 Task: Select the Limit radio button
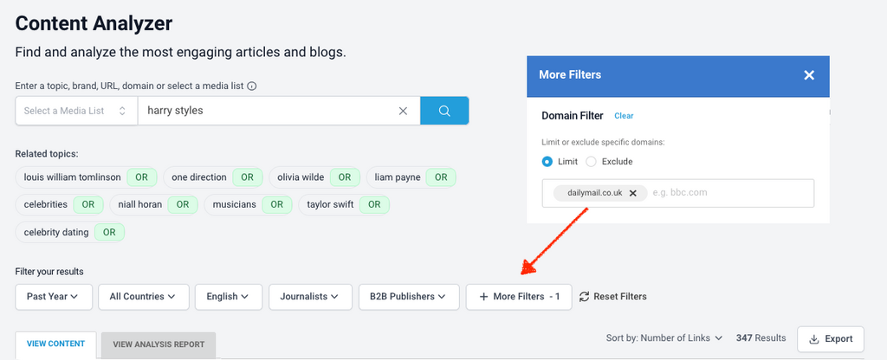coord(547,162)
